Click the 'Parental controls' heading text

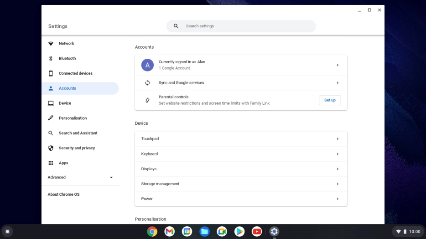pos(173,97)
